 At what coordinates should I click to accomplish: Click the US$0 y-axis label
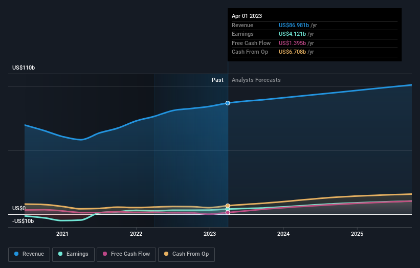(19, 208)
